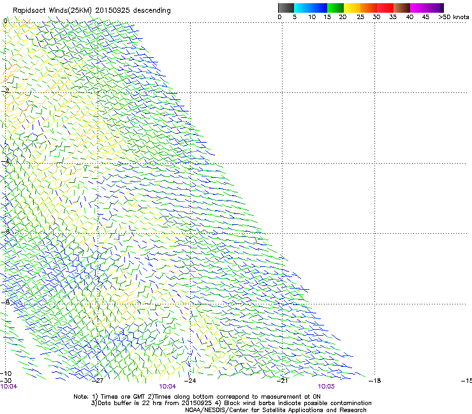Click the cyan-blue 5–15 knots legend segment
Screen dimensions: 472x414
tap(311, 8)
